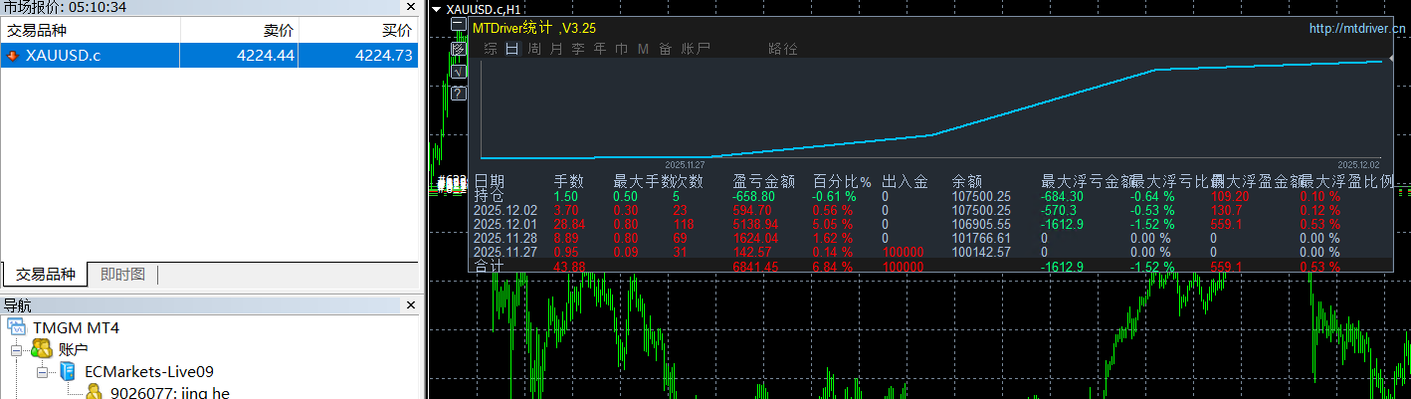
Task: Select the 季 quarterly statistics tab
Action: pos(578,49)
